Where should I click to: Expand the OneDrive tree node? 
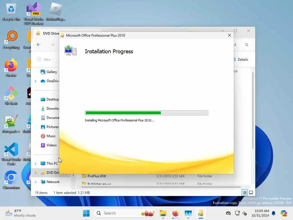[x=36, y=81]
